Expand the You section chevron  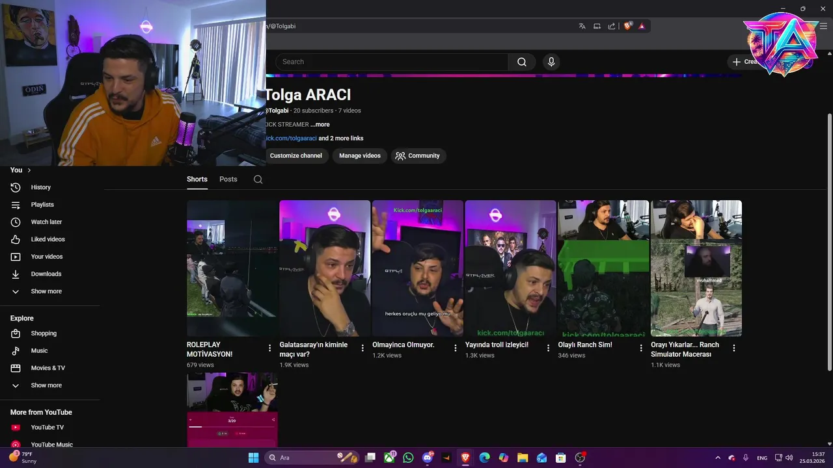(29, 170)
